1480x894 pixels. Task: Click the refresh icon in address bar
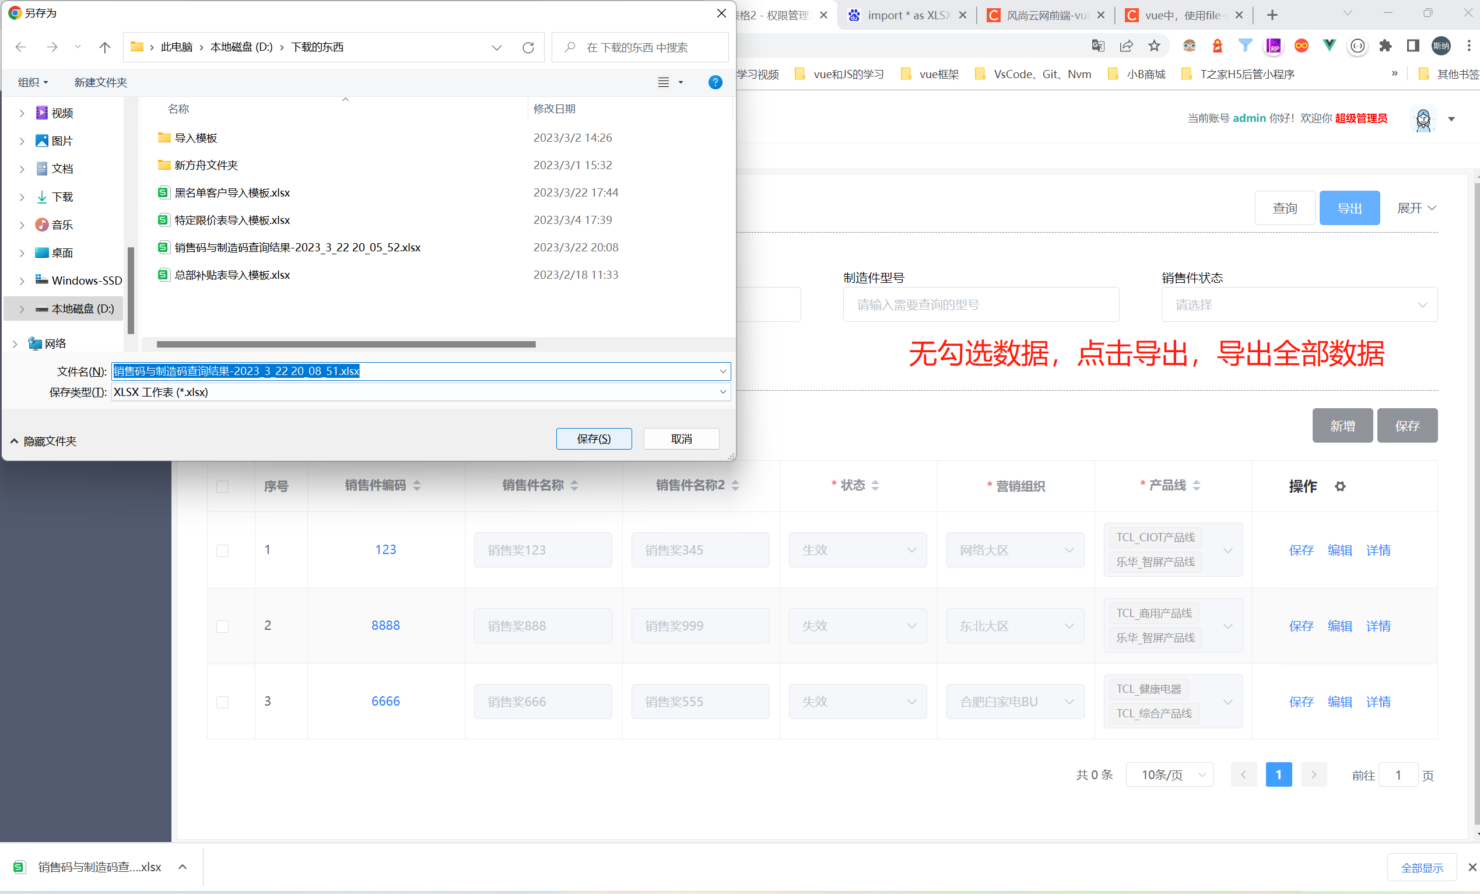point(528,47)
